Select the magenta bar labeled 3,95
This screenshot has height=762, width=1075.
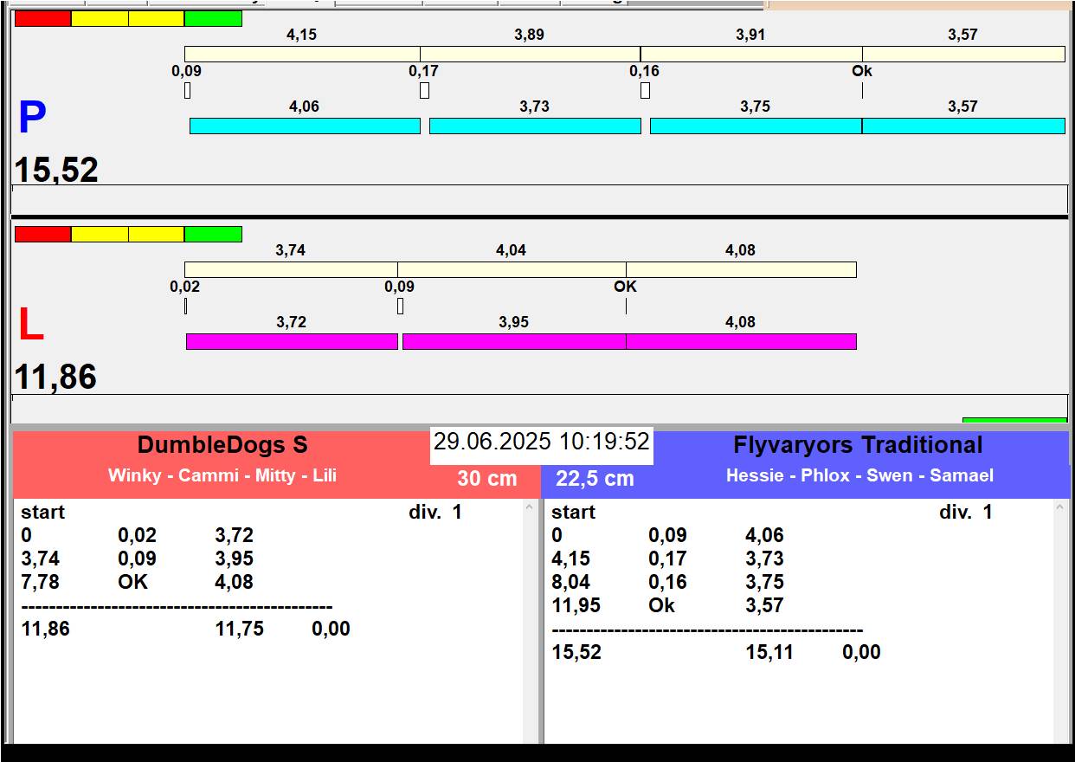514,342
